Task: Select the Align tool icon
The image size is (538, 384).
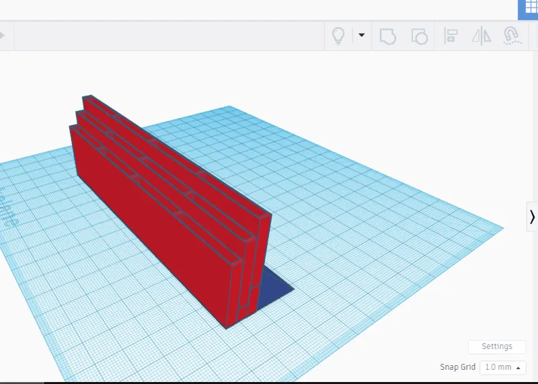Action: pos(451,36)
